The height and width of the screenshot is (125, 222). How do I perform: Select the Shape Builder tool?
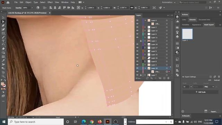coord(3,53)
